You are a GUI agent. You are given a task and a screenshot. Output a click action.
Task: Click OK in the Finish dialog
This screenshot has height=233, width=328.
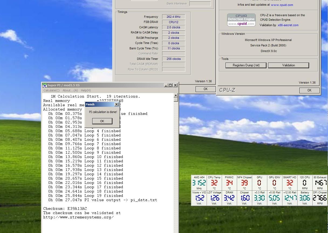[x=102, y=121]
